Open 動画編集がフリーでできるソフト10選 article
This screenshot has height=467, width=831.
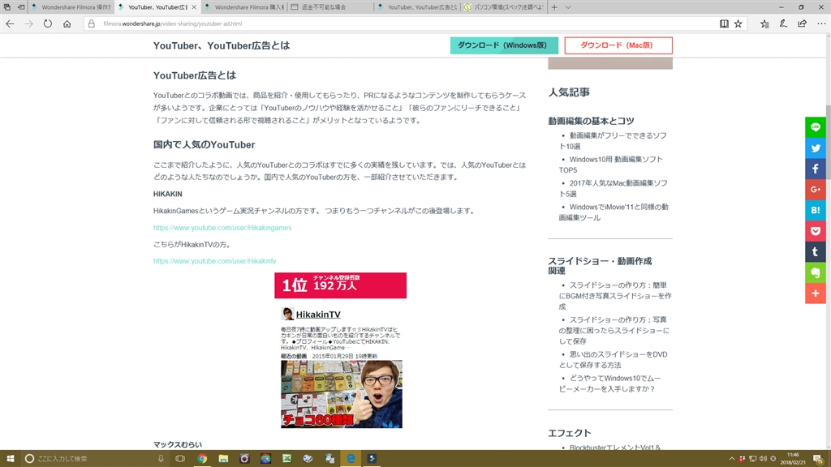613,141
